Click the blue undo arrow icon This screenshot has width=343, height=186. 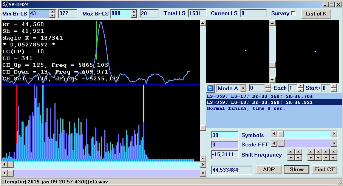pos(210,88)
